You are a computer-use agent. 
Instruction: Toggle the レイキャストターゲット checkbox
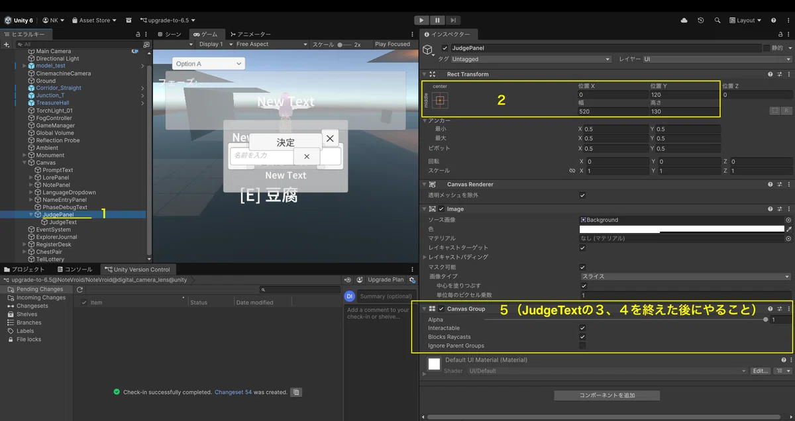pyautogui.click(x=582, y=248)
